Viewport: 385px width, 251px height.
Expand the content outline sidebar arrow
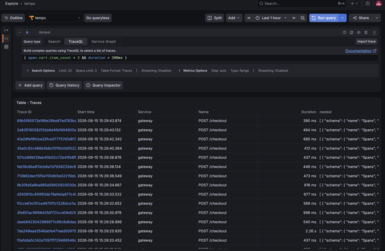6,30
